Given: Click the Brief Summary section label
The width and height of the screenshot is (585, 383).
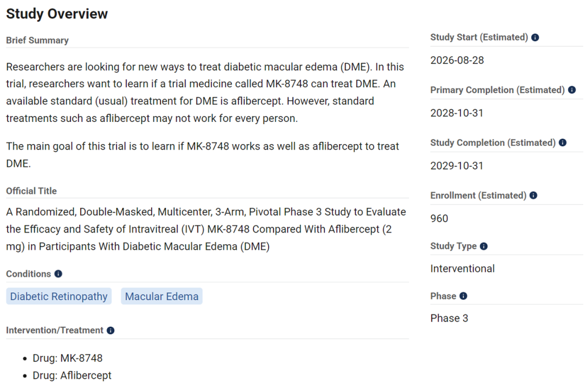Looking at the screenshot, I should coord(37,40).
